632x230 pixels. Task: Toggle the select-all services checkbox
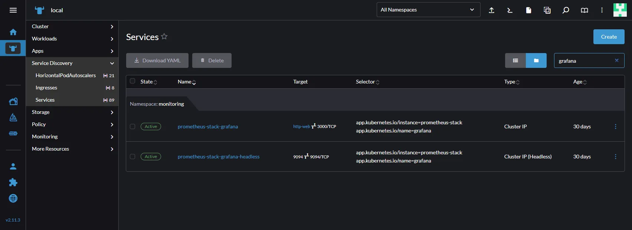pyautogui.click(x=132, y=81)
